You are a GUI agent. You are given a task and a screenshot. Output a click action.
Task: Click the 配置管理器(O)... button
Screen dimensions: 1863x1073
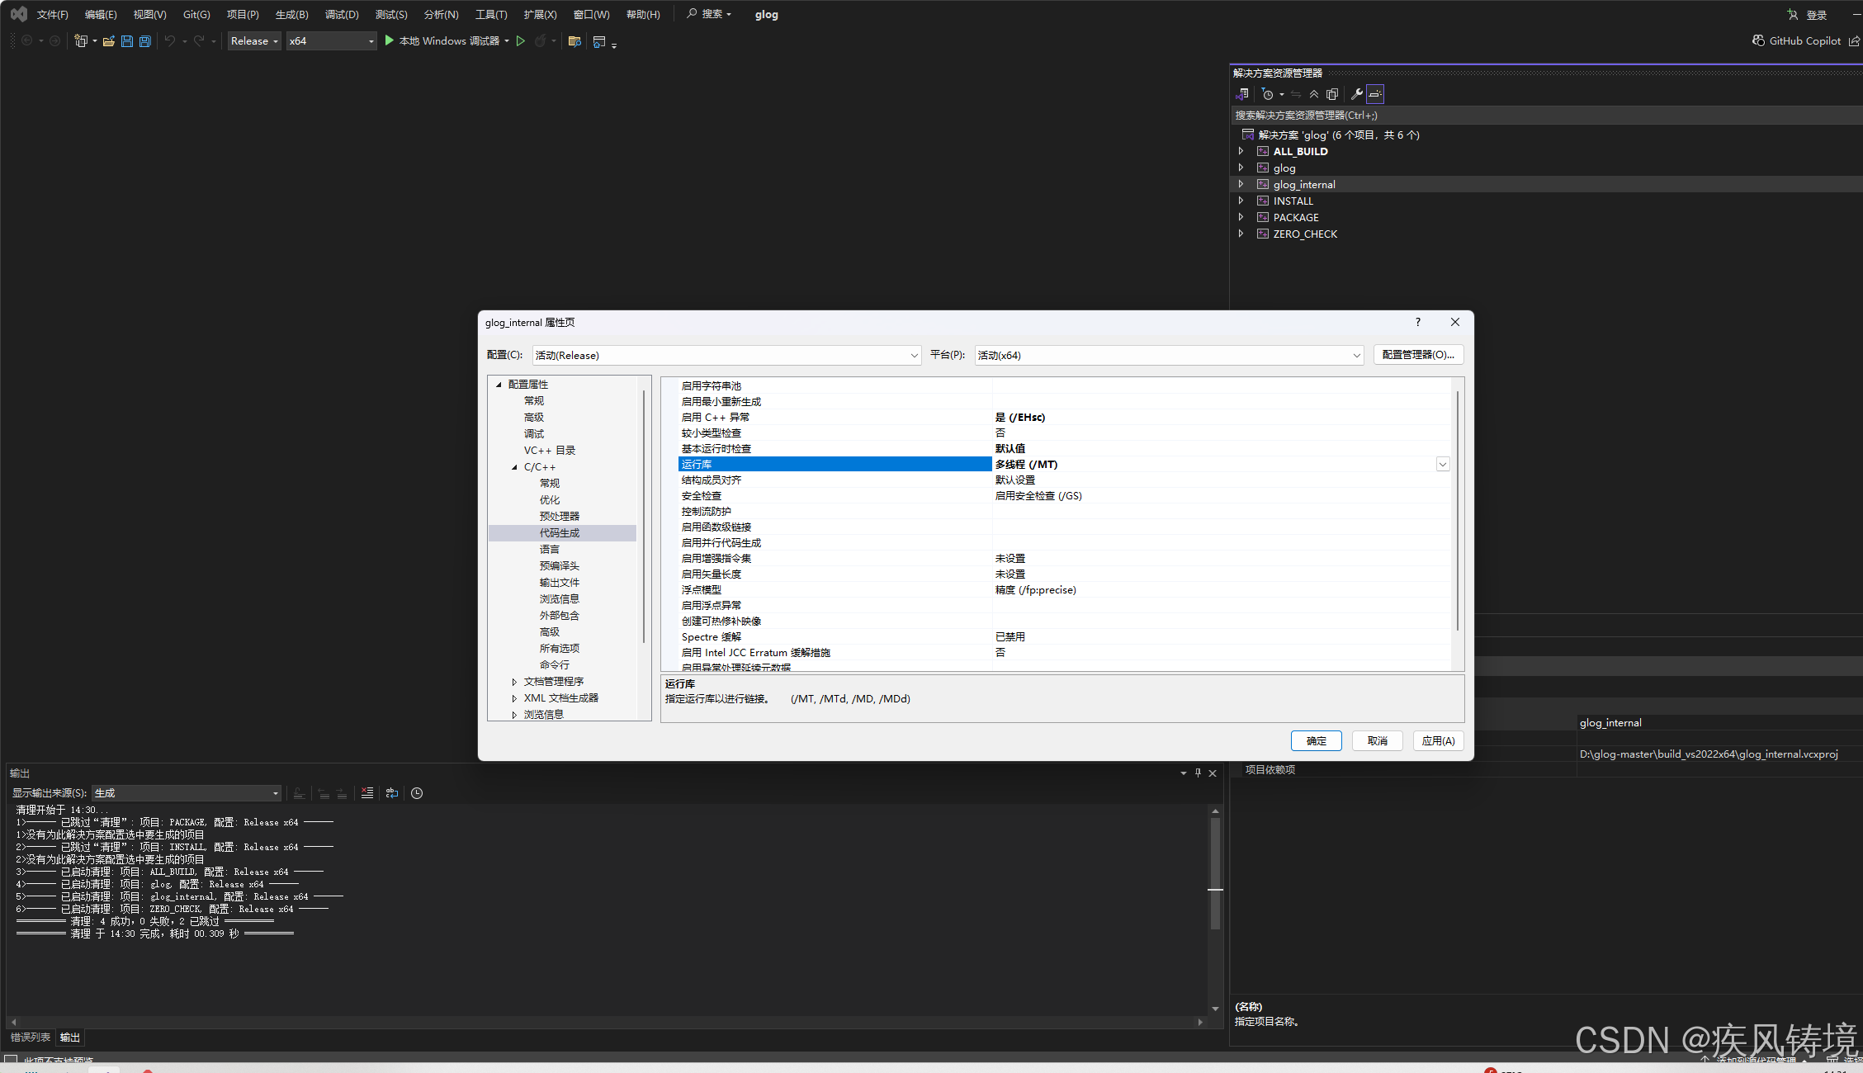coord(1418,355)
